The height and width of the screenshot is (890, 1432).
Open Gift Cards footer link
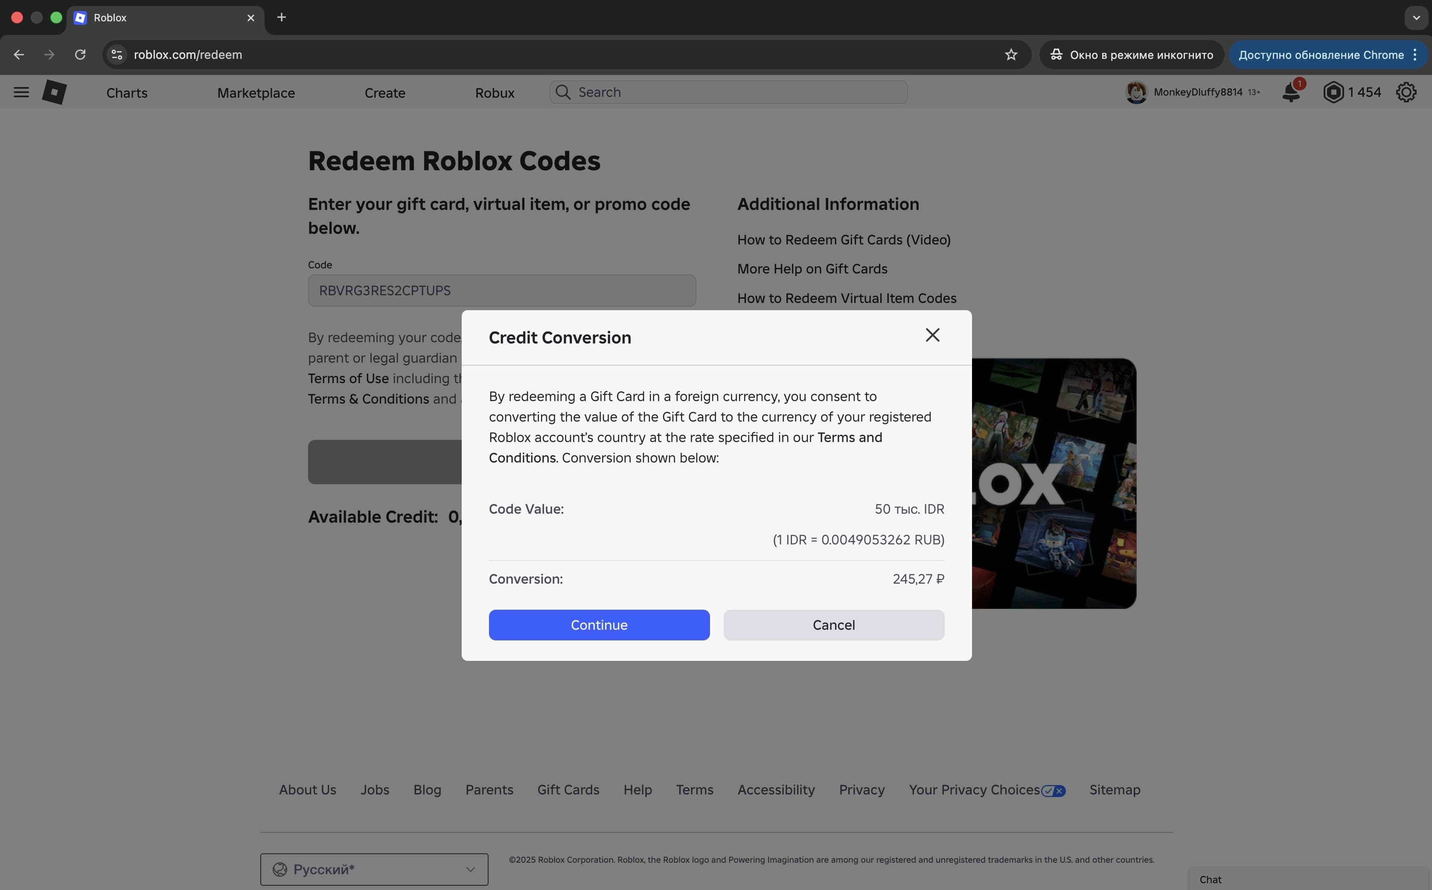pyautogui.click(x=568, y=790)
